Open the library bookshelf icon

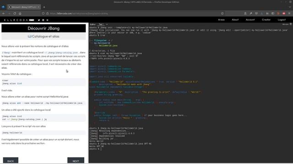[267, 13]
